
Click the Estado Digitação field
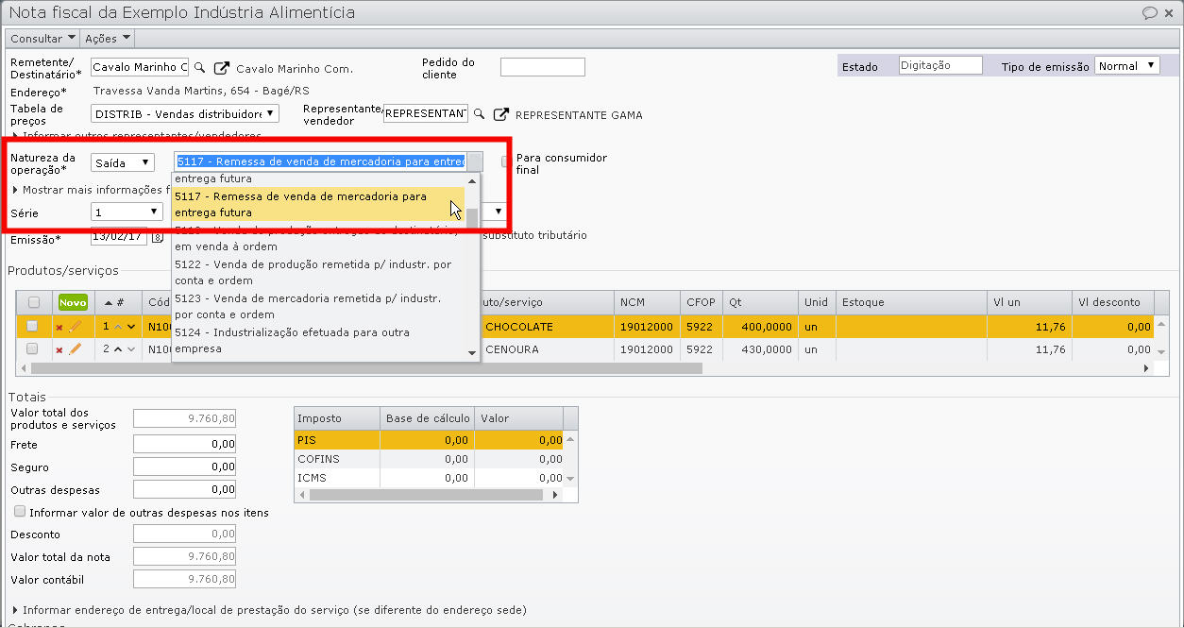tap(940, 66)
